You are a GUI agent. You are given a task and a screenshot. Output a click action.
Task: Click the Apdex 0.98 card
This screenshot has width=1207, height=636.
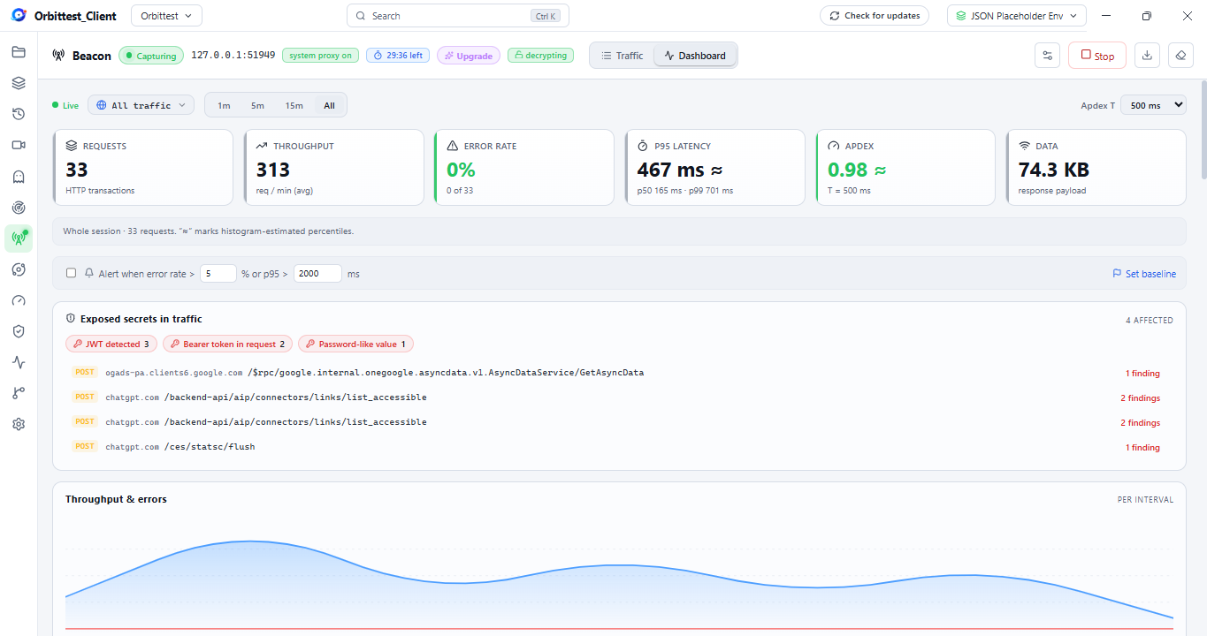[905, 168]
